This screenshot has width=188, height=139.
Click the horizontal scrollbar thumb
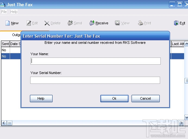[10, 123]
